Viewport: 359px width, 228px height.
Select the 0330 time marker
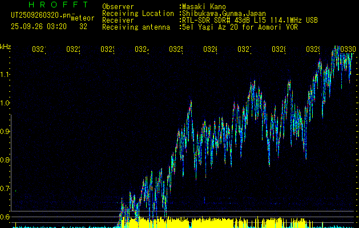click(346, 50)
